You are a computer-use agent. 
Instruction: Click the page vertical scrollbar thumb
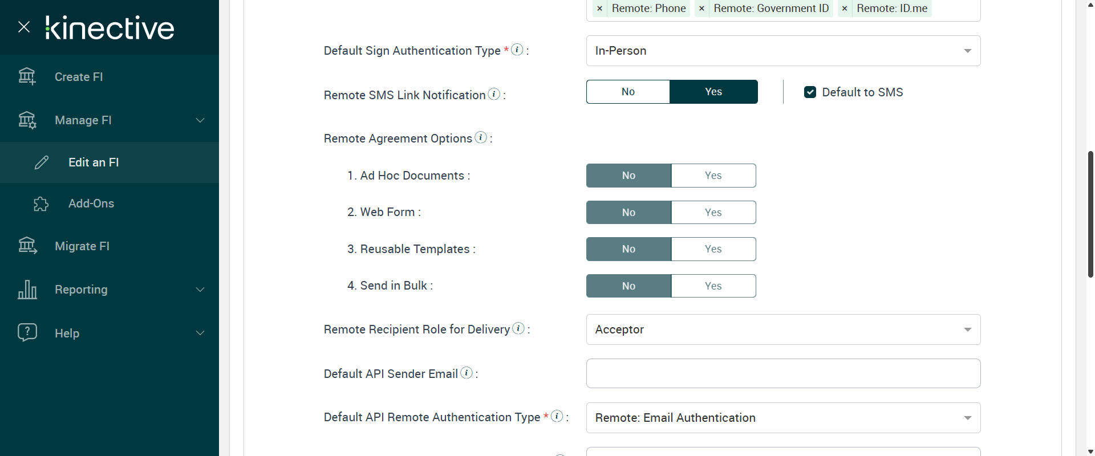pos(1090,214)
